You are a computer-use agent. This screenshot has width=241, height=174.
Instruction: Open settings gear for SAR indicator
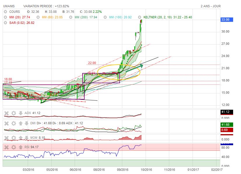tap(5, 23)
